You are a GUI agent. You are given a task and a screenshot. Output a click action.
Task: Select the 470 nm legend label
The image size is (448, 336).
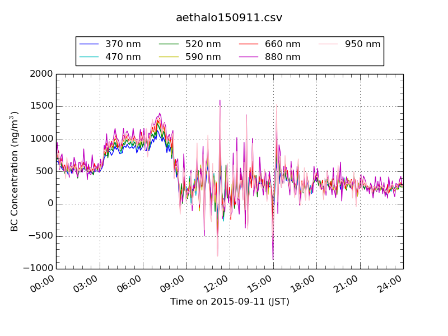pos(123,57)
